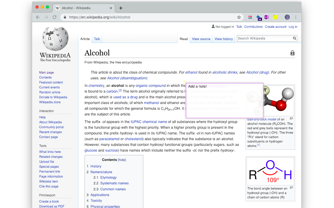
Task: Click the Community portal link
Action: (x=51, y=127)
